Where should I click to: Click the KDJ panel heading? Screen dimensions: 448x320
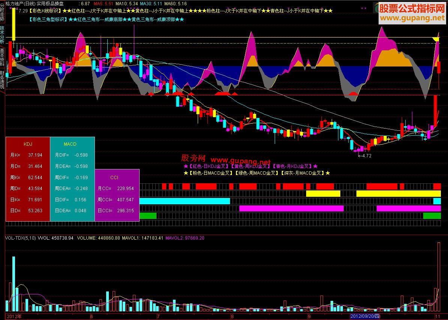point(28,144)
